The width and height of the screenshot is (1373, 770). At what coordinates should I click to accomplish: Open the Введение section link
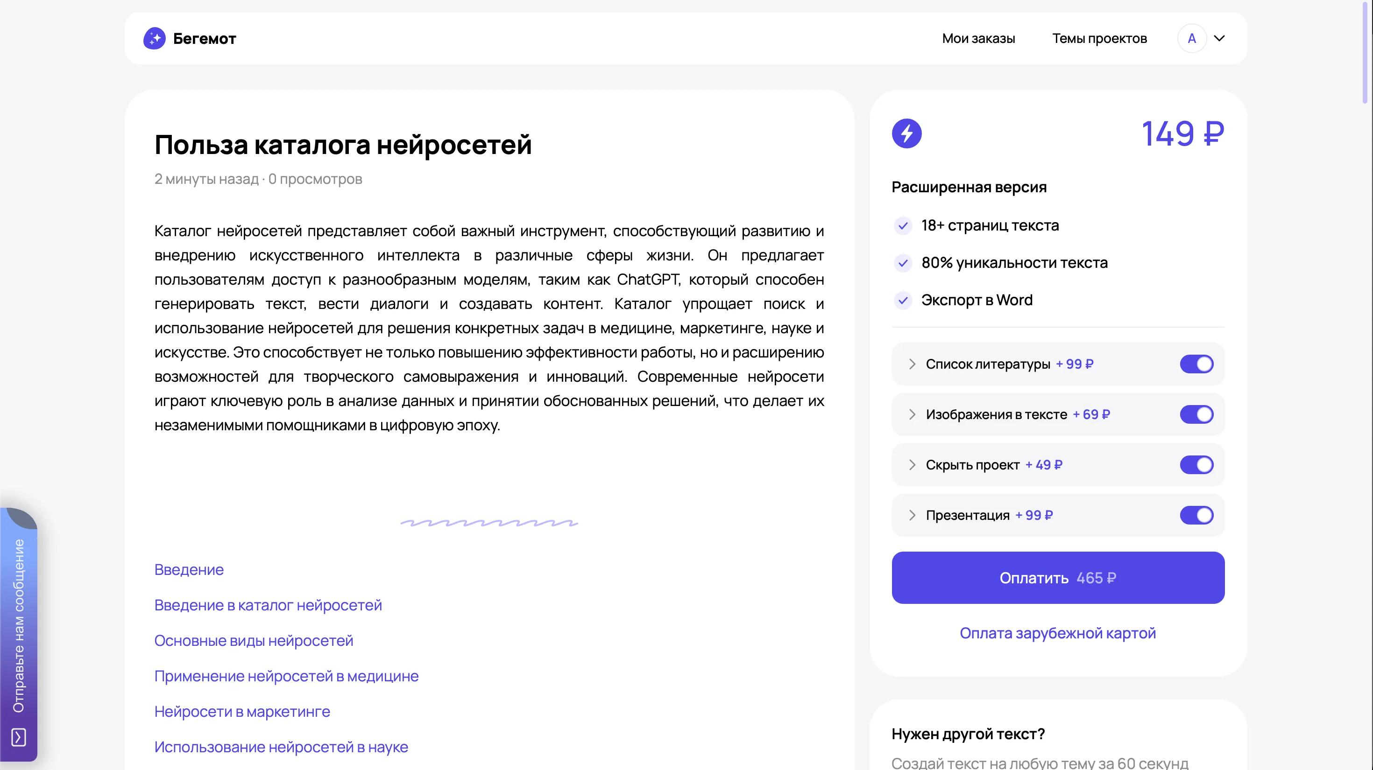189,570
